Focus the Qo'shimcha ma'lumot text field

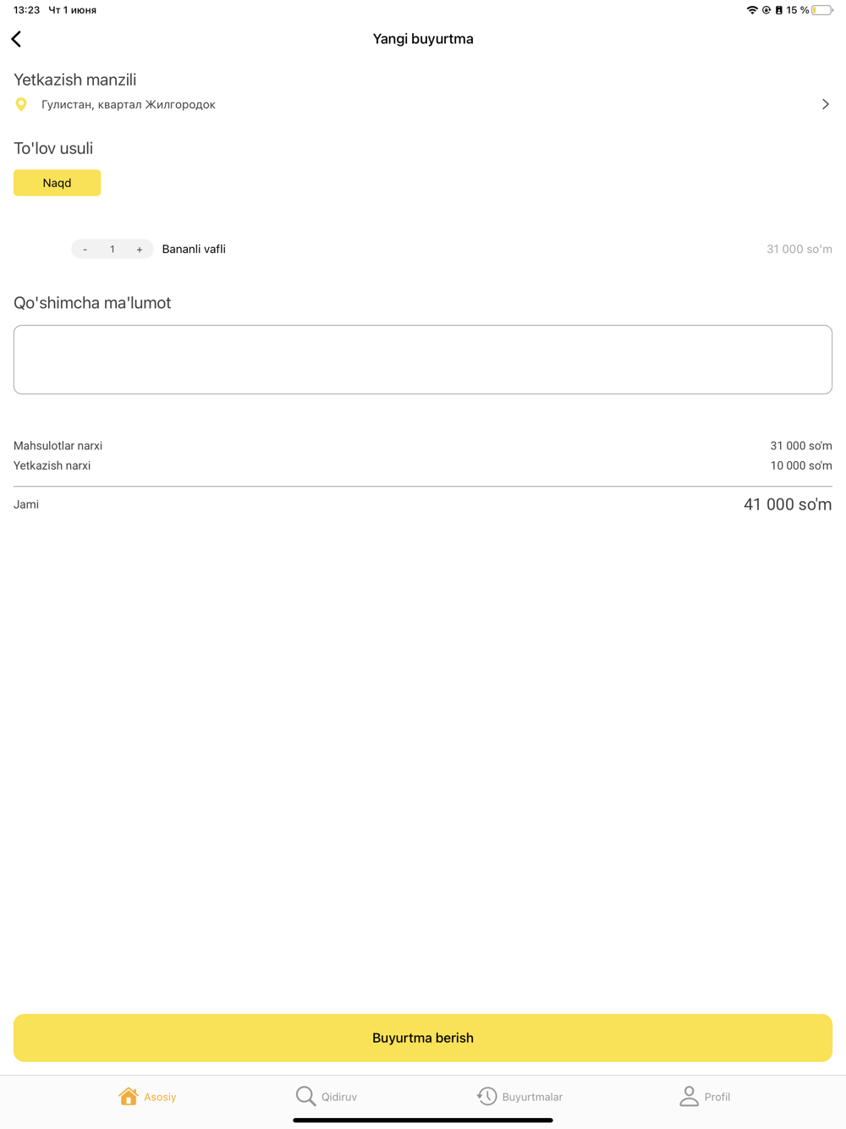(423, 360)
